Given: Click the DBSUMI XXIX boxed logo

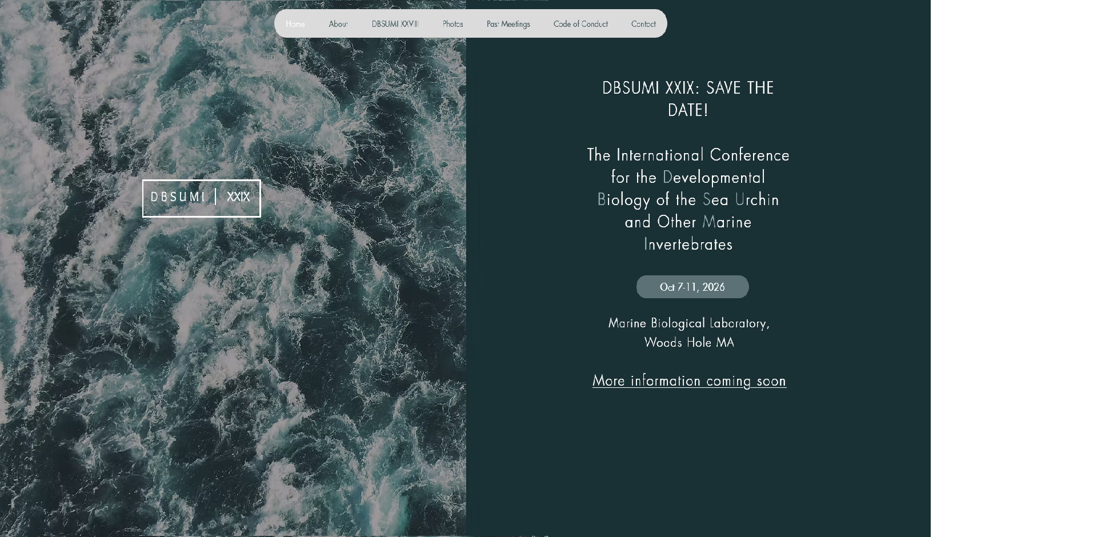Looking at the screenshot, I should point(201,198).
